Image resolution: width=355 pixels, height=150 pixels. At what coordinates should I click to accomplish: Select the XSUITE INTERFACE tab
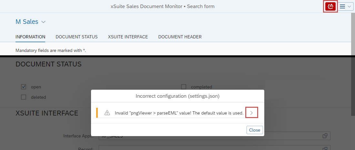[128, 37]
